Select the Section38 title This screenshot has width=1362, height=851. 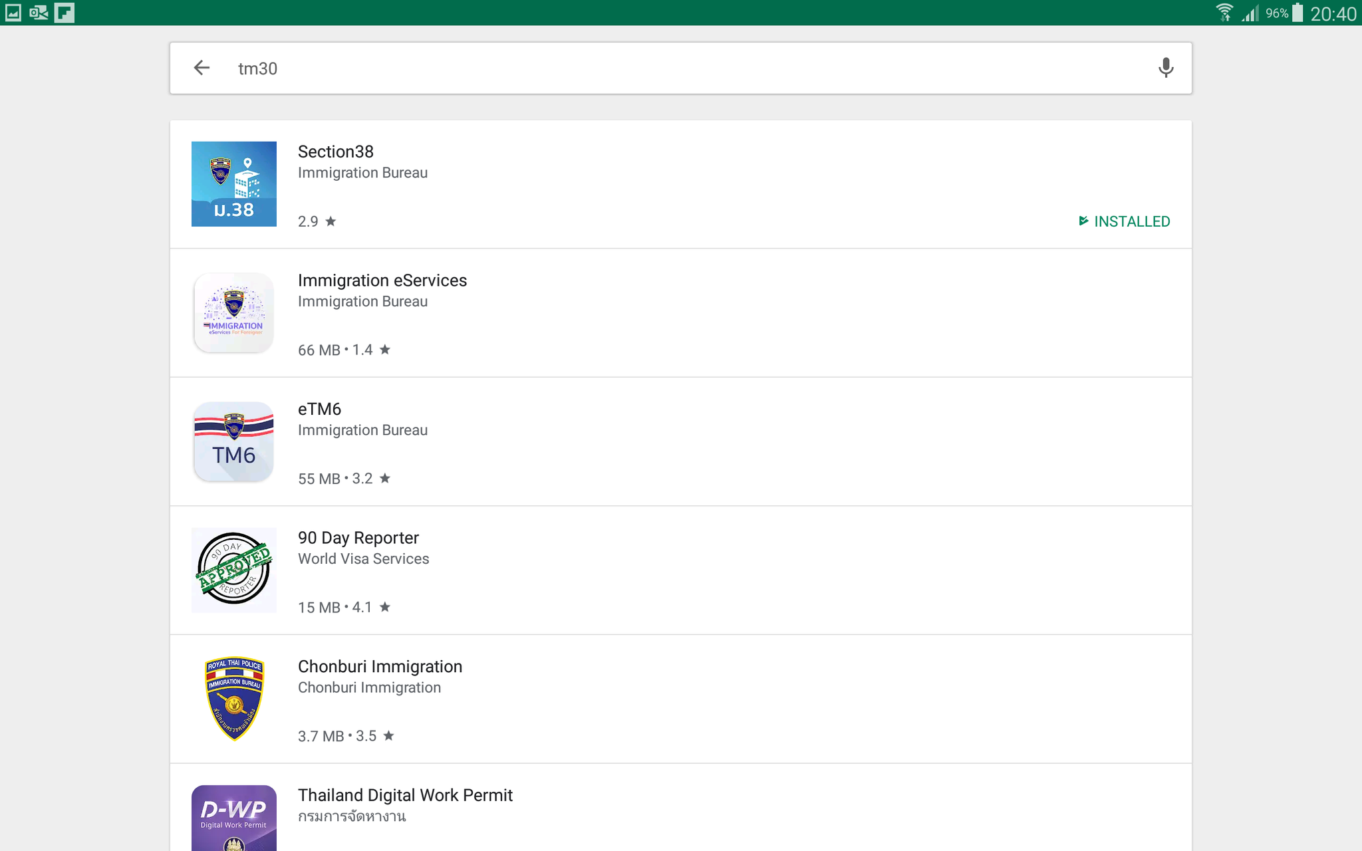coord(336,152)
